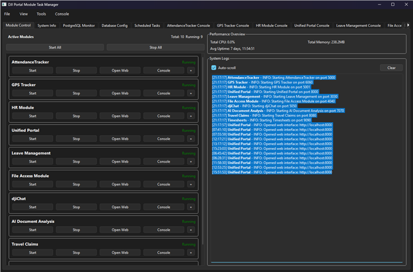Open the Console menu
This screenshot has height=272, width=413.
62,14
